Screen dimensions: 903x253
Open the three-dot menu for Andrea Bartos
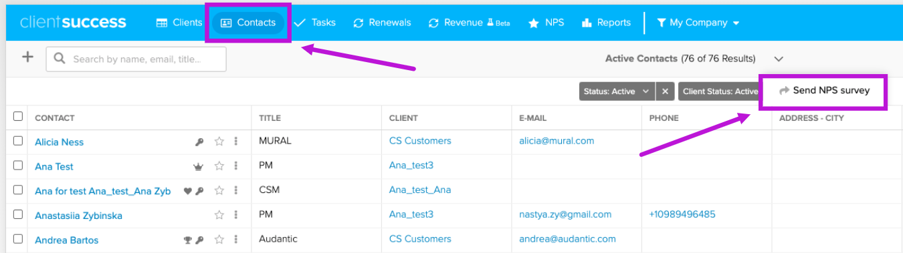[235, 240]
